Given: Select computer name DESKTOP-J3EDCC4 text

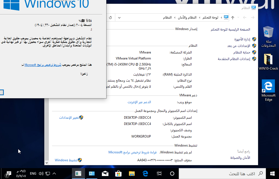Looking at the screenshot, I should [x=137, y=118].
